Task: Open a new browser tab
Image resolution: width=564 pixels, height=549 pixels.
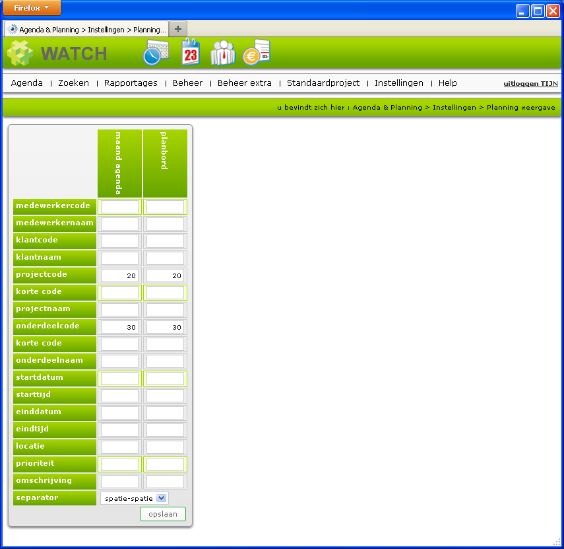Action: pos(177,29)
